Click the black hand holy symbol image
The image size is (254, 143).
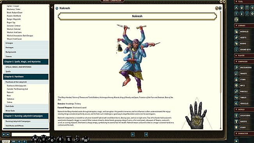(x=197, y=115)
